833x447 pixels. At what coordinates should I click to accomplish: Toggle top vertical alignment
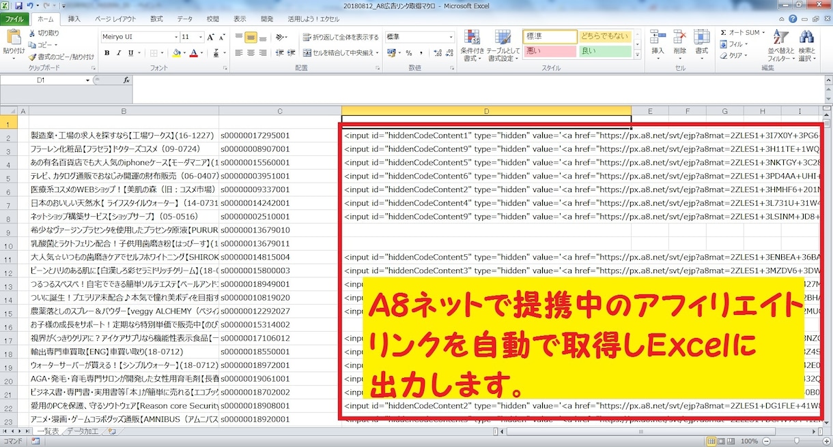238,37
